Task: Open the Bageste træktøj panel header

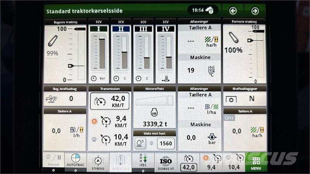Action: pyautogui.click(x=65, y=22)
